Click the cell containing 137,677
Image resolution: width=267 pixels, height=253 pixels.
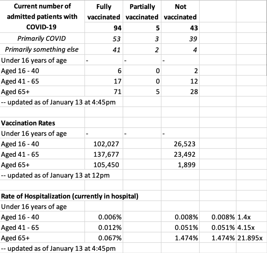[x=106, y=154]
